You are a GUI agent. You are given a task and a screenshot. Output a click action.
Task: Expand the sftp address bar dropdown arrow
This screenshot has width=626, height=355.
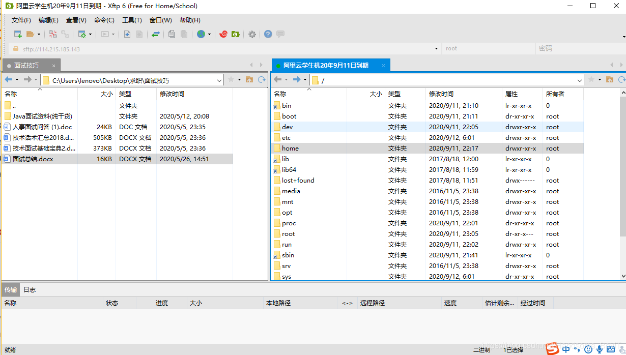436,49
